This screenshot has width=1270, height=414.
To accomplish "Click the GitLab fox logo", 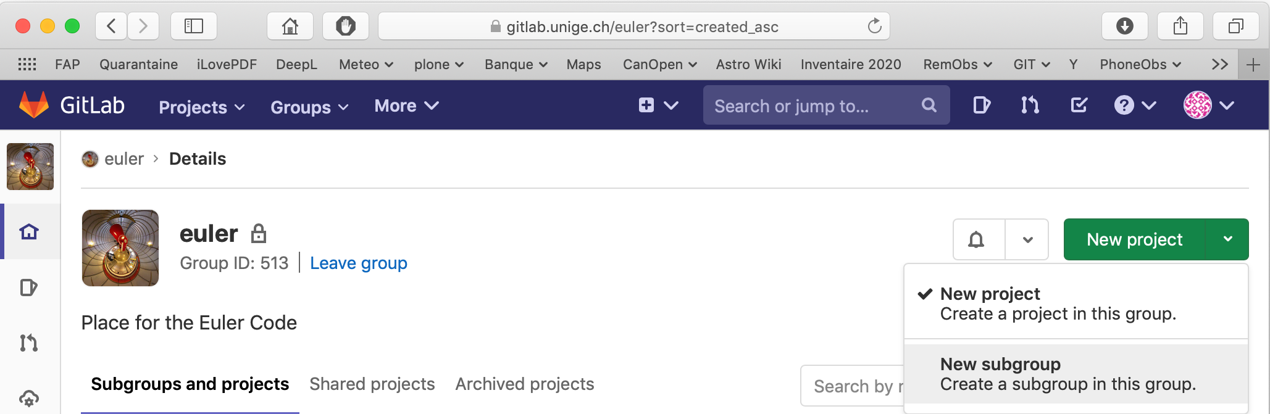I will (34, 105).
